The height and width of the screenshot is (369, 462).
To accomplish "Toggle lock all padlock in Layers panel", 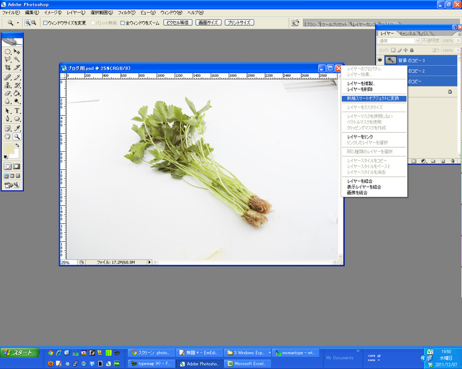I will point(412,50).
